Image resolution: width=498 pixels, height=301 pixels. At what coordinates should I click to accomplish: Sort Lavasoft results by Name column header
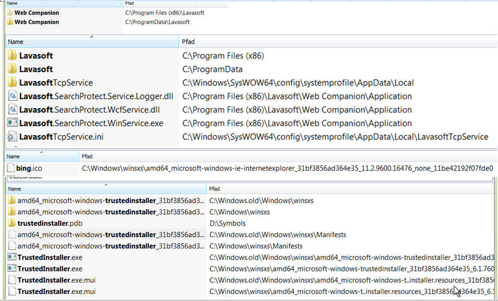click(x=92, y=42)
